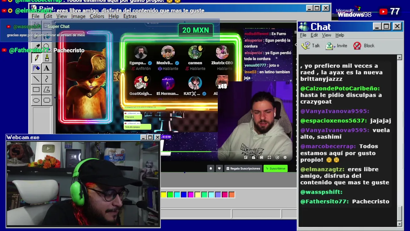Select the Pencil tool in Paint
The width and height of the screenshot is (410, 231).
point(37,58)
